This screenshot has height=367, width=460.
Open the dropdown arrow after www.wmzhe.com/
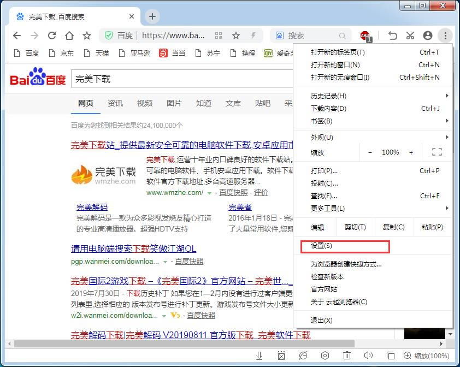(209, 193)
